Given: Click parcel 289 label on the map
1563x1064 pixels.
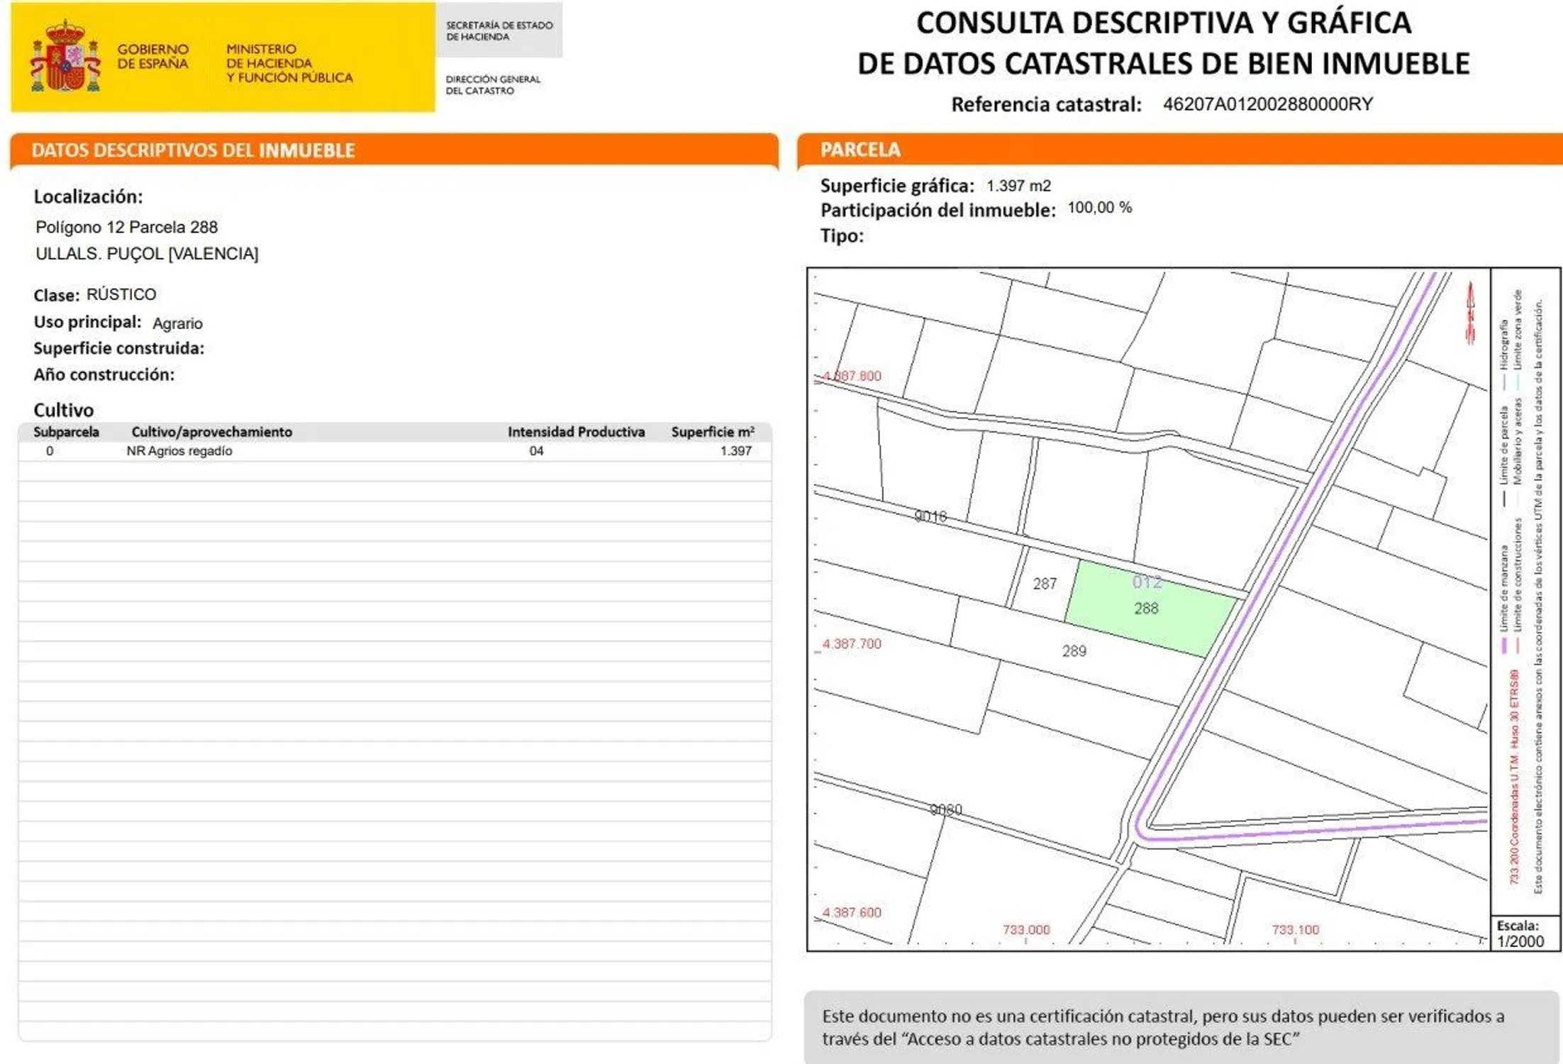Looking at the screenshot, I should tap(1074, 651).
